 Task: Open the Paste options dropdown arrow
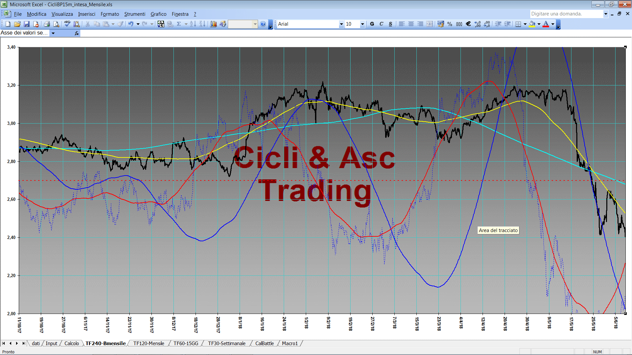pyautogui.click(x=113, y=24)
